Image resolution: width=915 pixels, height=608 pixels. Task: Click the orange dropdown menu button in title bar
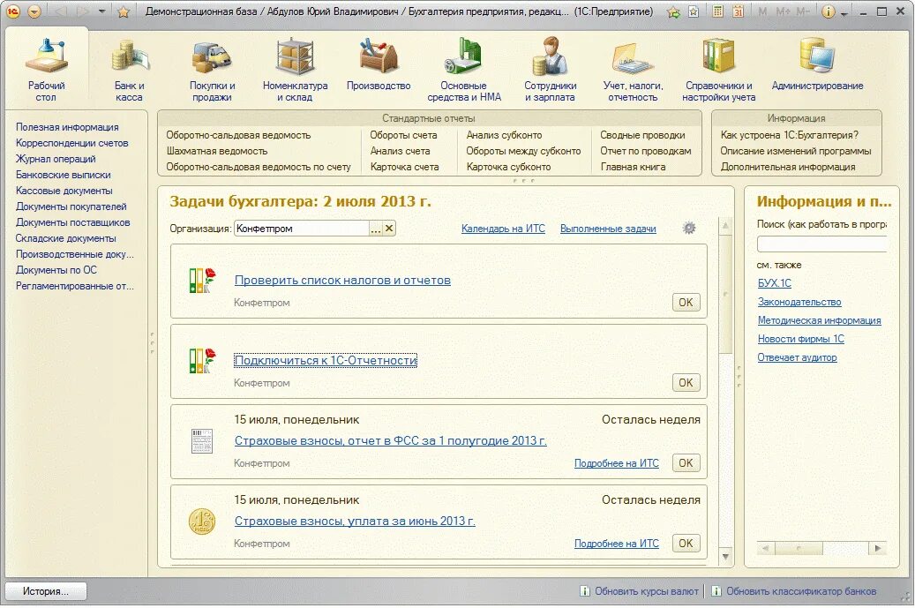(34, 11)
